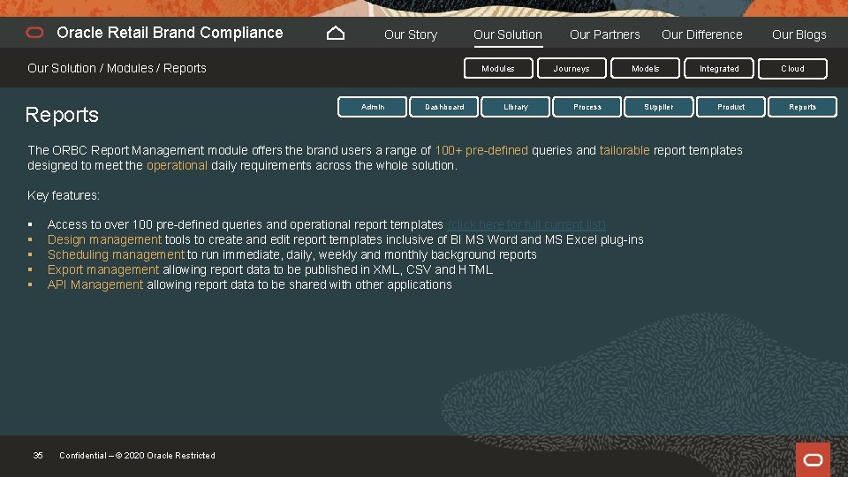
Task: Click the Modules button
Action: point(498,69)
